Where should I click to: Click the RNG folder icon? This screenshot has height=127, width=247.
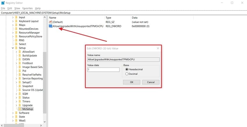[16, 40]
